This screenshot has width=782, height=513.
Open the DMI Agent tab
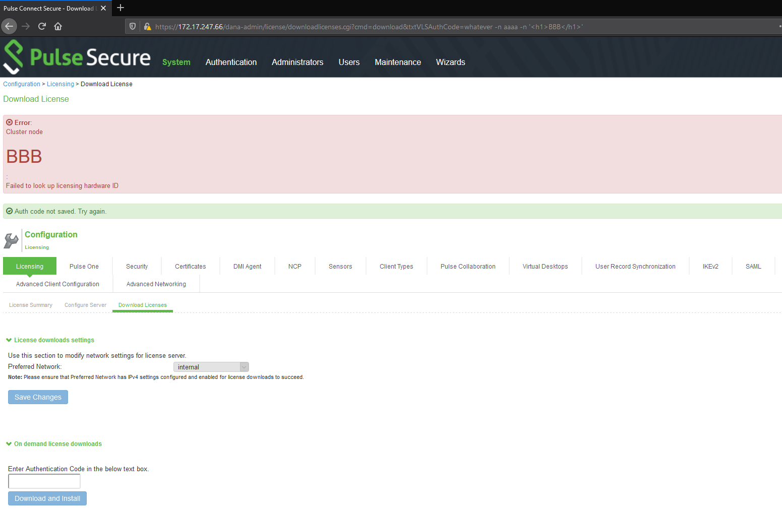[248, 266]
